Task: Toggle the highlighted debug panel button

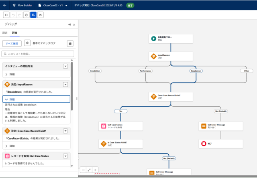Action: point(33,15)
